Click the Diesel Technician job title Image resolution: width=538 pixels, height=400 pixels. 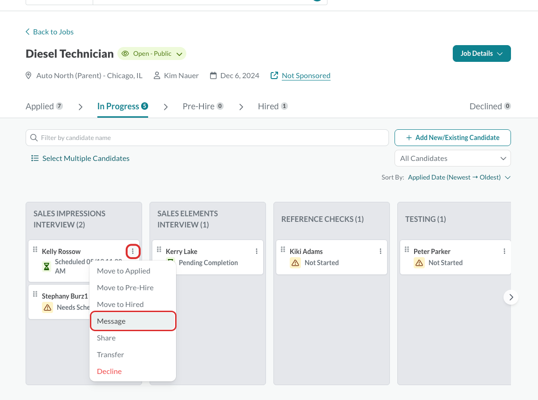(70, 54)
